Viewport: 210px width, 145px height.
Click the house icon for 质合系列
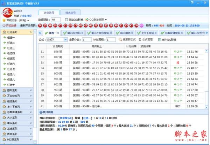click(x=4, y=134)
